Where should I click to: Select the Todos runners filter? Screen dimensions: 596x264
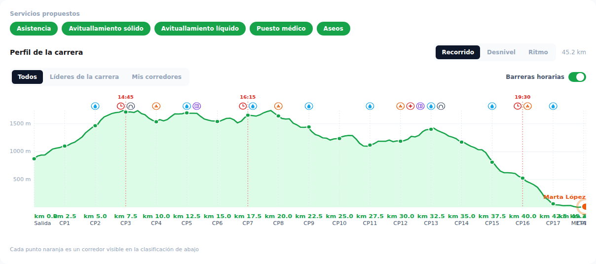click(x=28, y=77)
